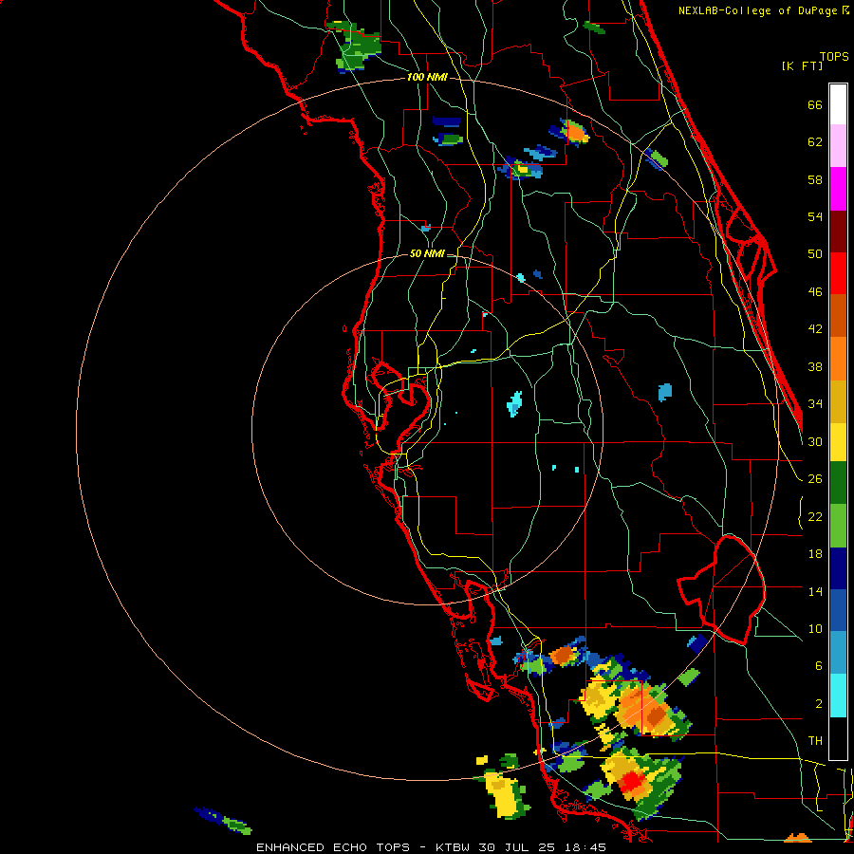The width and height of the screenshot is (854, 854).
Task: Click the navy blue scale swatch
Action: [838, 568]
